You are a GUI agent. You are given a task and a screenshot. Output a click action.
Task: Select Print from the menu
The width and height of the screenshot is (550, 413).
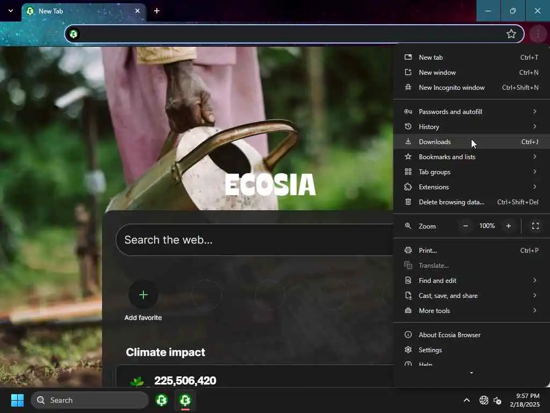(x=472, y=251)
